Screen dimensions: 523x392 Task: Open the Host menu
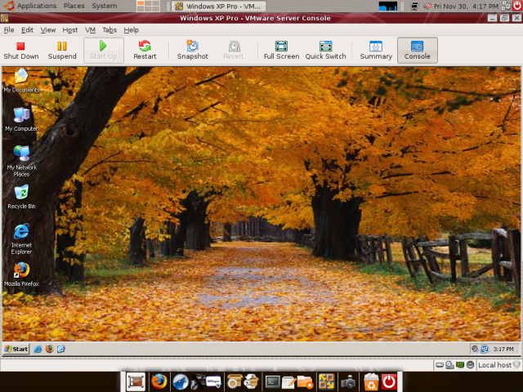pos(70,30)
